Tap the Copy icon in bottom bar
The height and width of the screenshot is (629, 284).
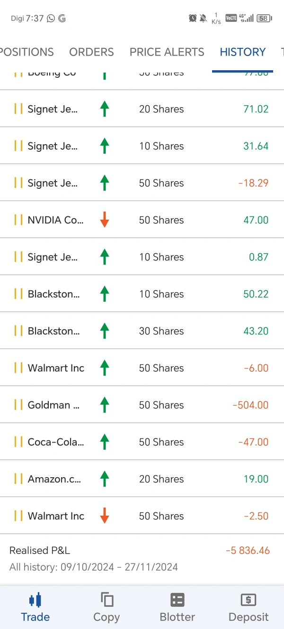pyautogui.click(x=106, y=600)
